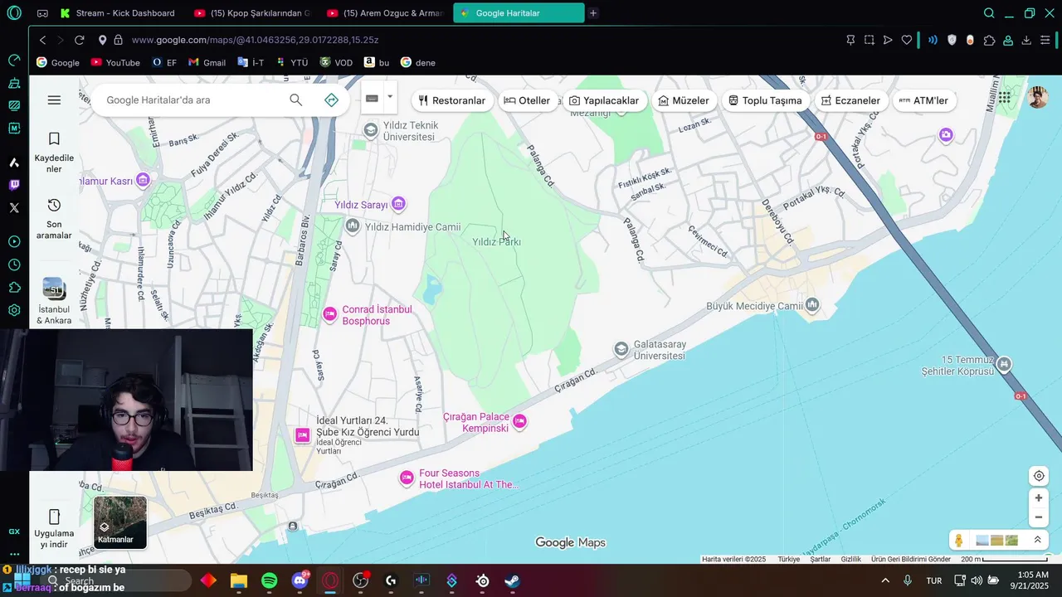Open Opera sidebar history clock
Viewport: 1062px width, 597px height.
point(14,265)
